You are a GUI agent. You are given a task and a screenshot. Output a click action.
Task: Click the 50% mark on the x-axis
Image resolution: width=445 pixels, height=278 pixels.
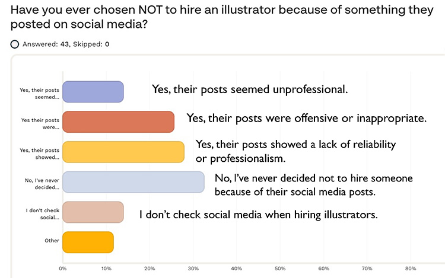280,268
